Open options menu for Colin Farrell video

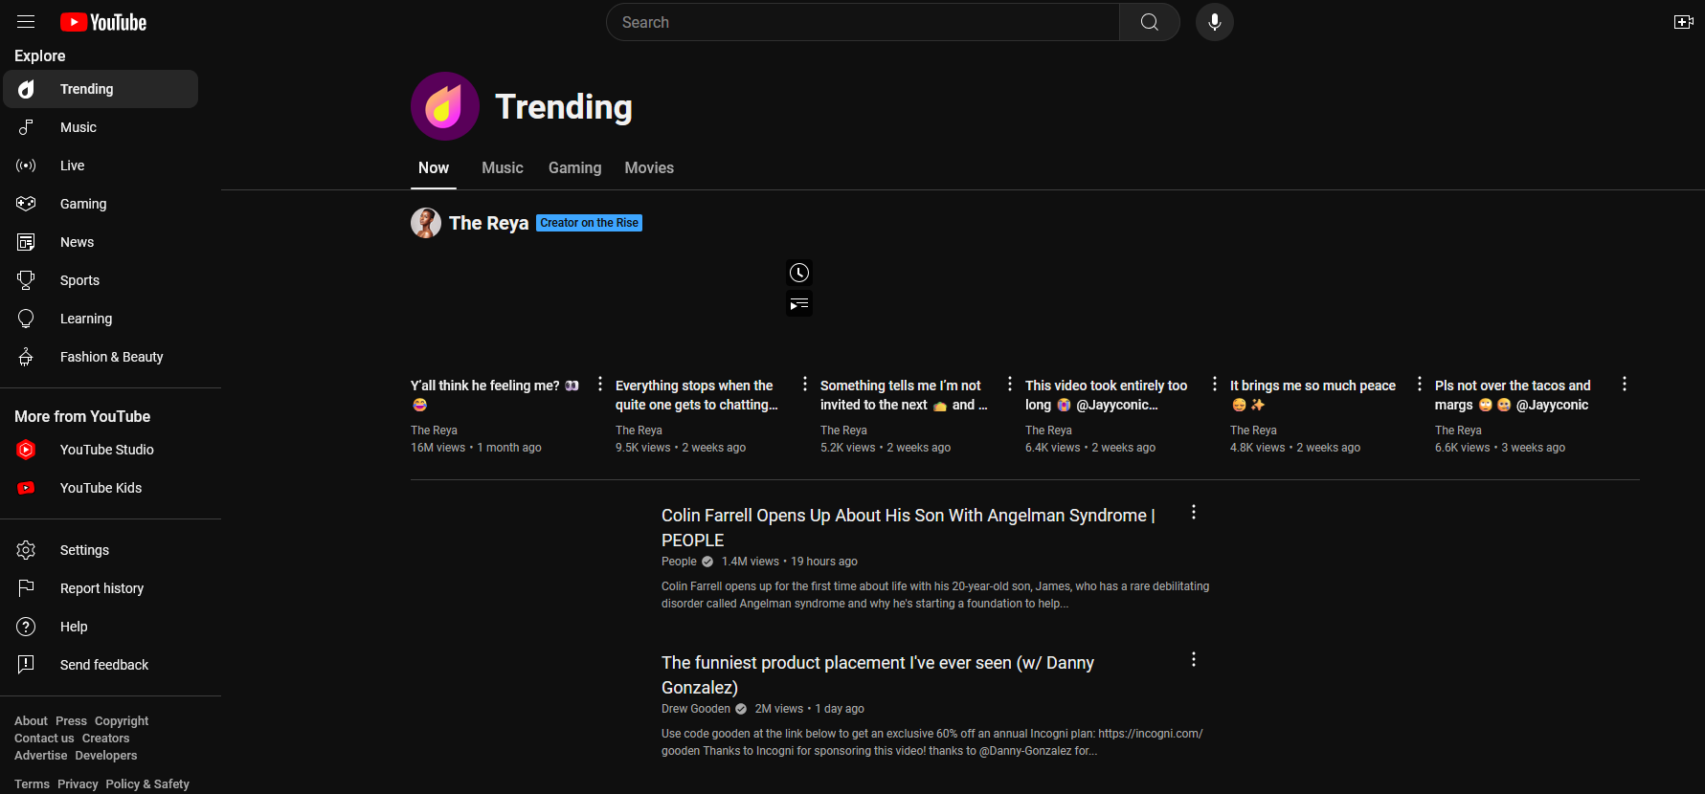pyautogui.click(x=1194, y=512)
